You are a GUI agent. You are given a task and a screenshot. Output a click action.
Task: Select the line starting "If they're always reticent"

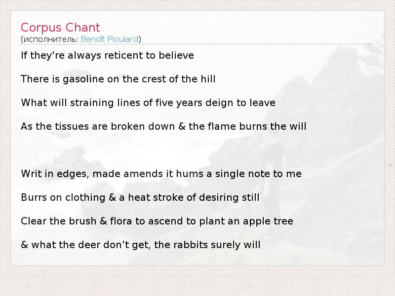click(107, 55)
